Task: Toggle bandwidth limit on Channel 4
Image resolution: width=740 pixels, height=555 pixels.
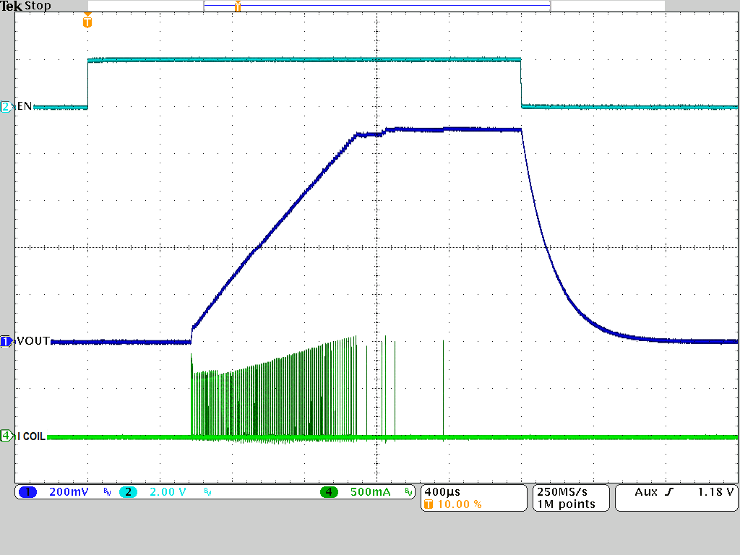Action: (x=408, y=492)
